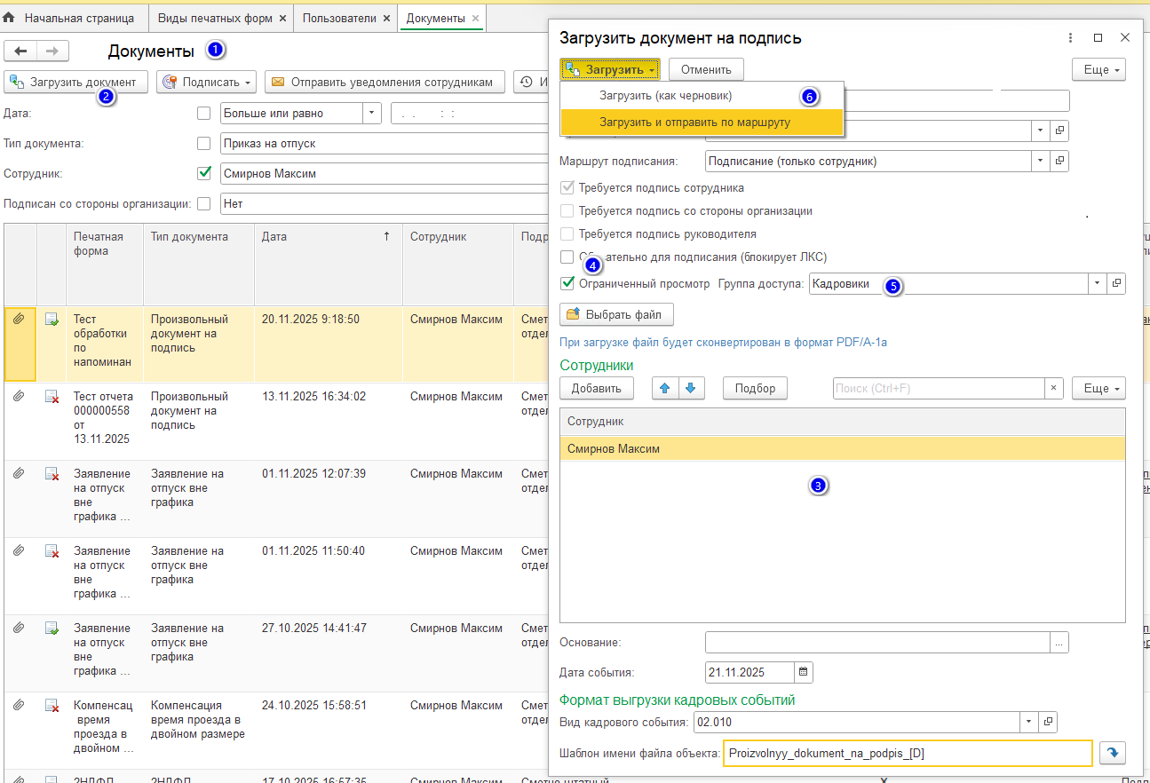
Task: Click the paperclip icon in the first row
Action: (19, 320)
